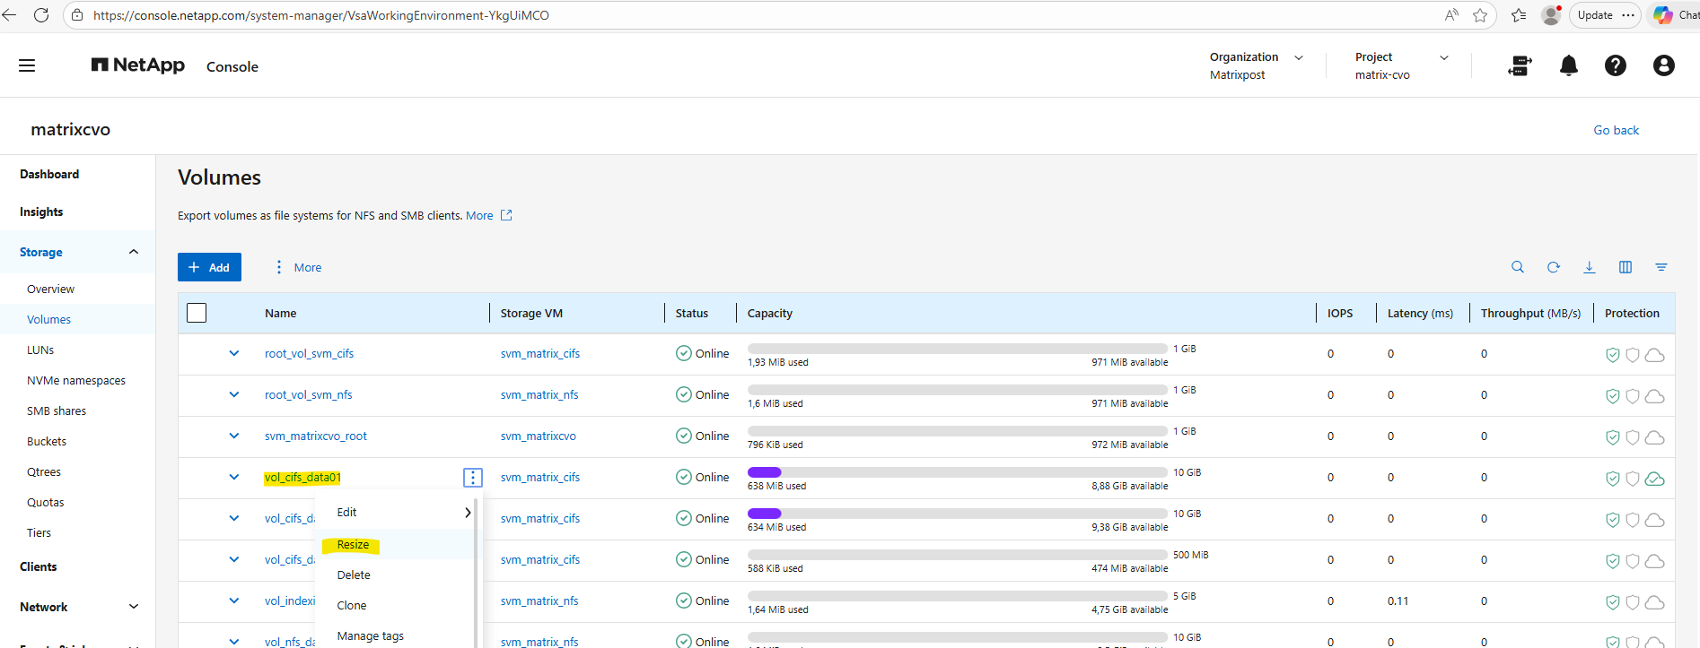
Task: Collapse the Storage sidebar section
Action: [134, 252]
